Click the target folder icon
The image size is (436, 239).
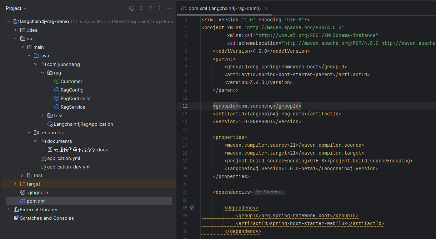point(23,184)
